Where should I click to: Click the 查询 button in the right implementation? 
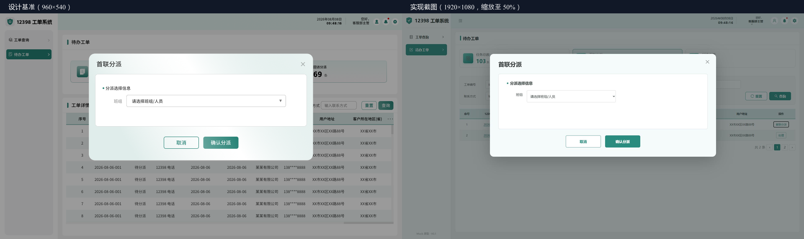click(780, 96)
